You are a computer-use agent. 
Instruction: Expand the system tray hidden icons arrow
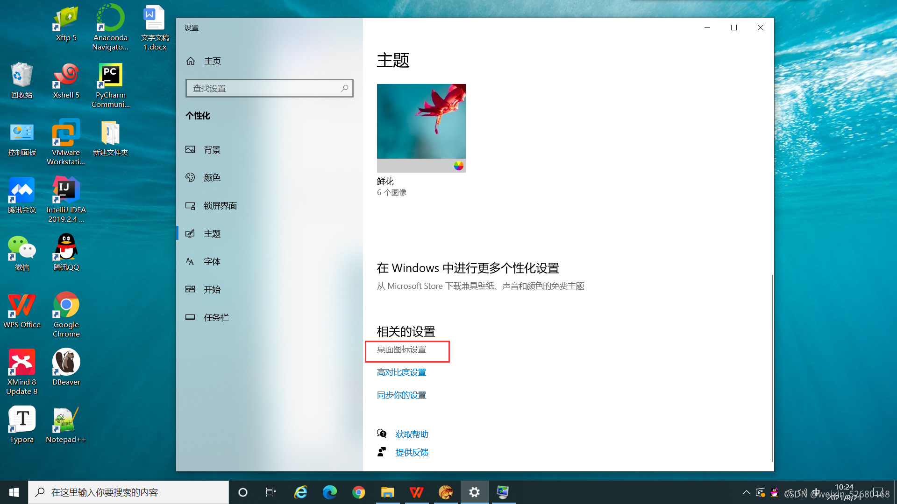(746, 492)
